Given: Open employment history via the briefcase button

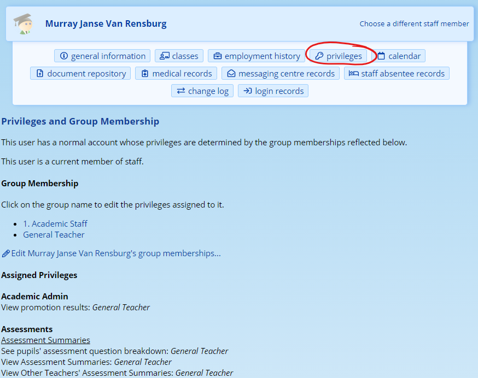Looking at the screenshot, I should click(257, 56).
